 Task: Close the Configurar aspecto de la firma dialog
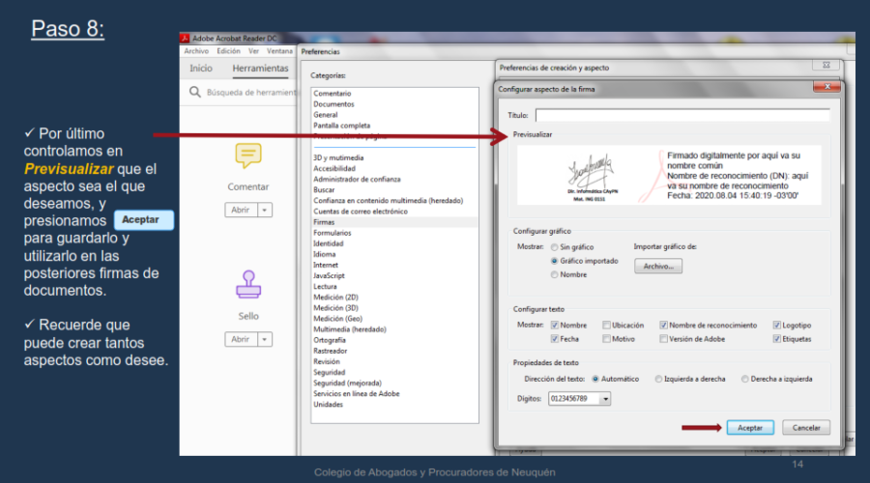[826, 87]
